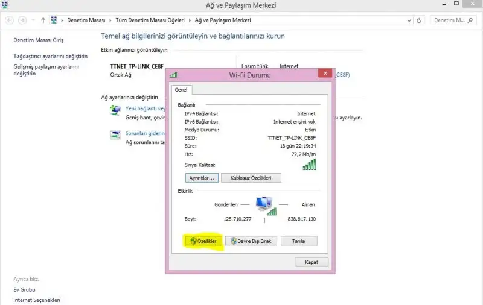Refresh the Control Panel address bar
The image size is (483, 305).
coord(420,20)
